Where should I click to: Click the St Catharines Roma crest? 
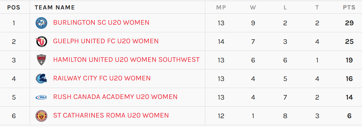(41, 116)
